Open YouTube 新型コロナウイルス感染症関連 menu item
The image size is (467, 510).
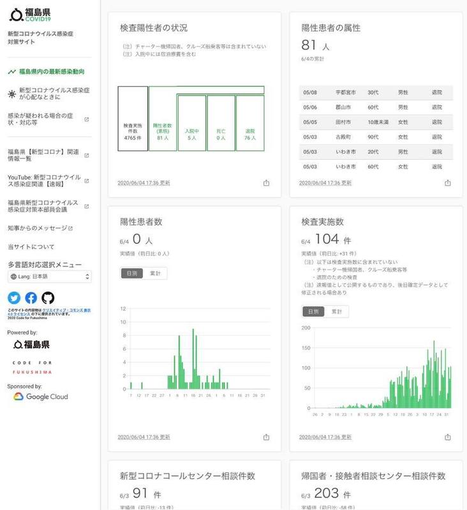click(x=50, y=180)
